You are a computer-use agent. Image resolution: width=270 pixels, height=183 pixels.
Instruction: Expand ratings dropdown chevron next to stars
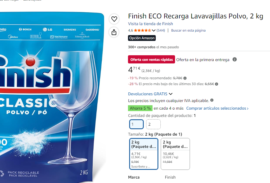[154, 30]
